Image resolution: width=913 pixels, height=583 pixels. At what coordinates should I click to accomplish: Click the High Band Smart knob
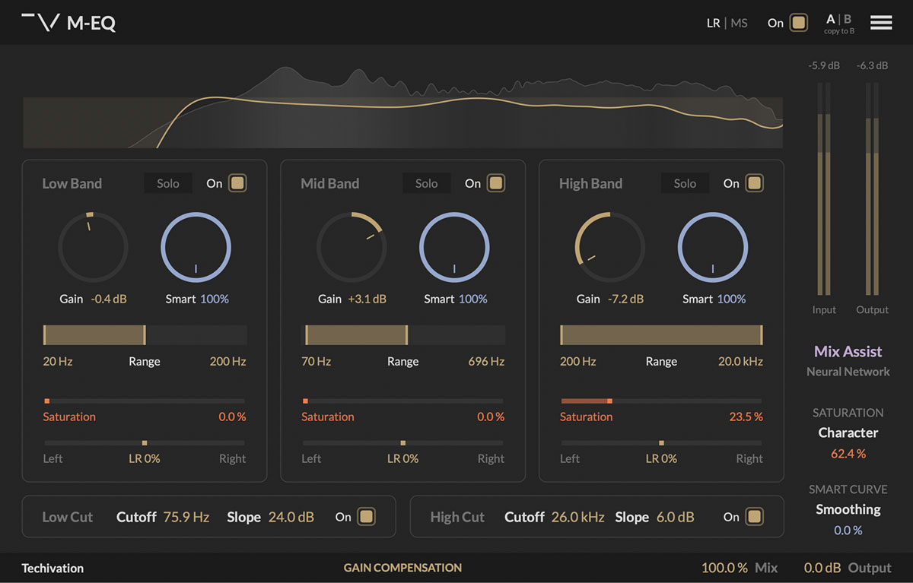712,247
